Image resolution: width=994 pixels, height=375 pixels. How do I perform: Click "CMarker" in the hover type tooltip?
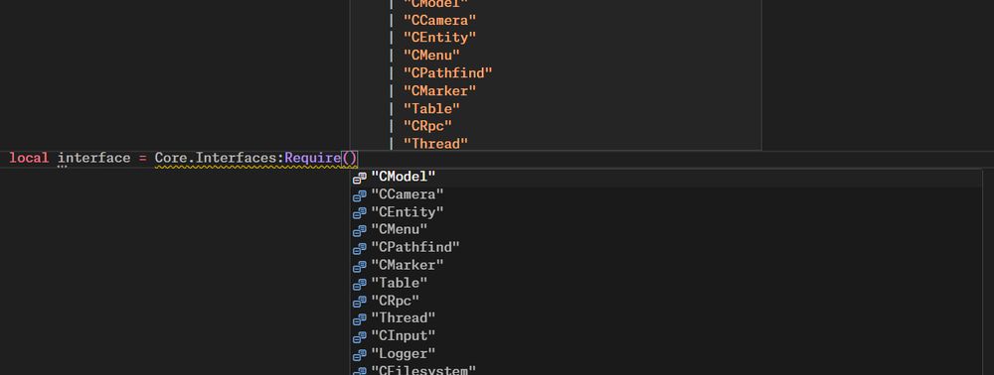pyautogui.click(x=439, y=91)
